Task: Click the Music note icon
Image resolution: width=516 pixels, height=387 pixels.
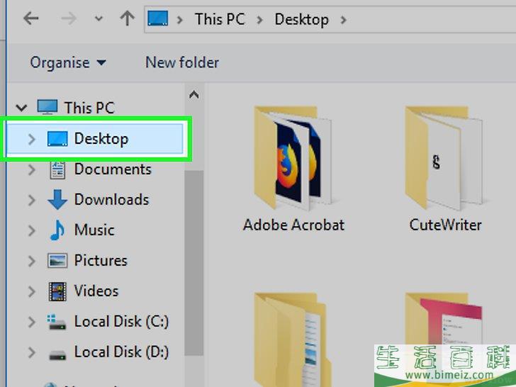Action: pyautogui.click(x=57, y=230)
